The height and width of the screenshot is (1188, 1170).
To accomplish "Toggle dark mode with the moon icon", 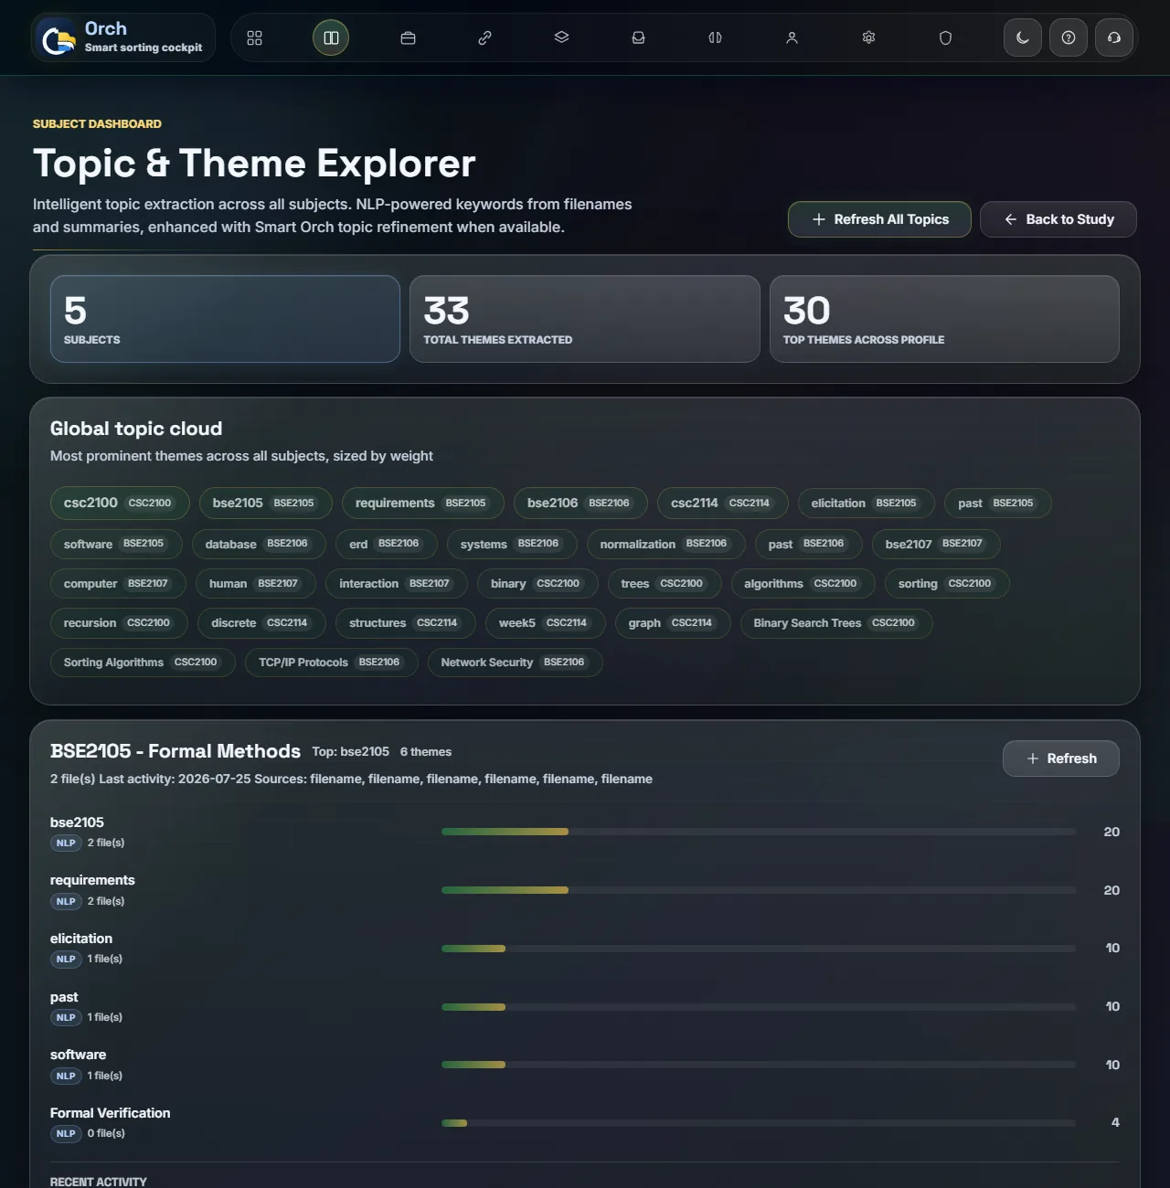I will click(x=1023, y=37).
